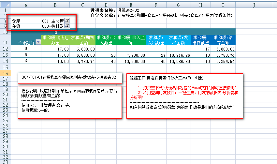277x164 pixels.
Task: Click the select-all corner of the sheet
Action: click(5, 5)
